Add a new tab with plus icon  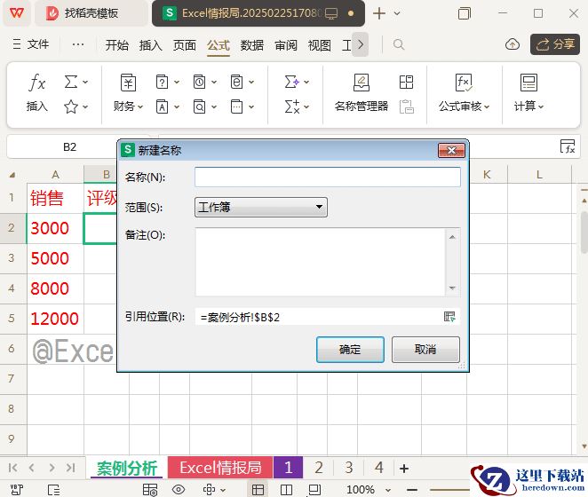[x=379, y=13]
